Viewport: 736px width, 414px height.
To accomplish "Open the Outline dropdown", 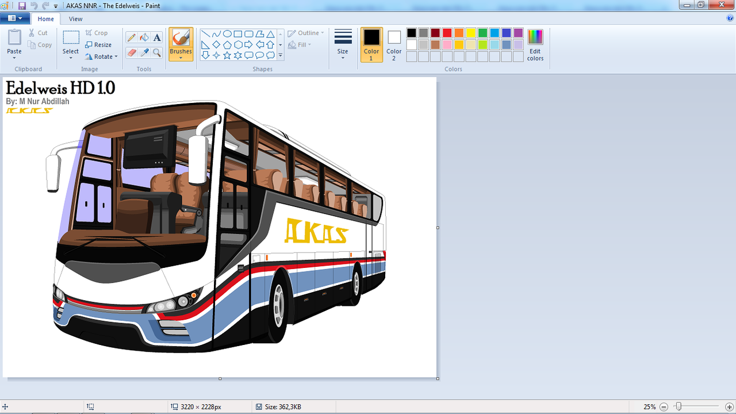I will (x=306, y=33).
